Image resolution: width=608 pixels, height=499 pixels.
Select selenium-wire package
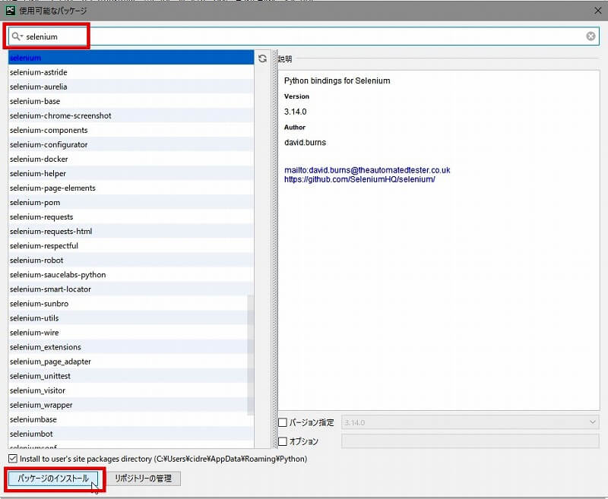coord(131,333)
